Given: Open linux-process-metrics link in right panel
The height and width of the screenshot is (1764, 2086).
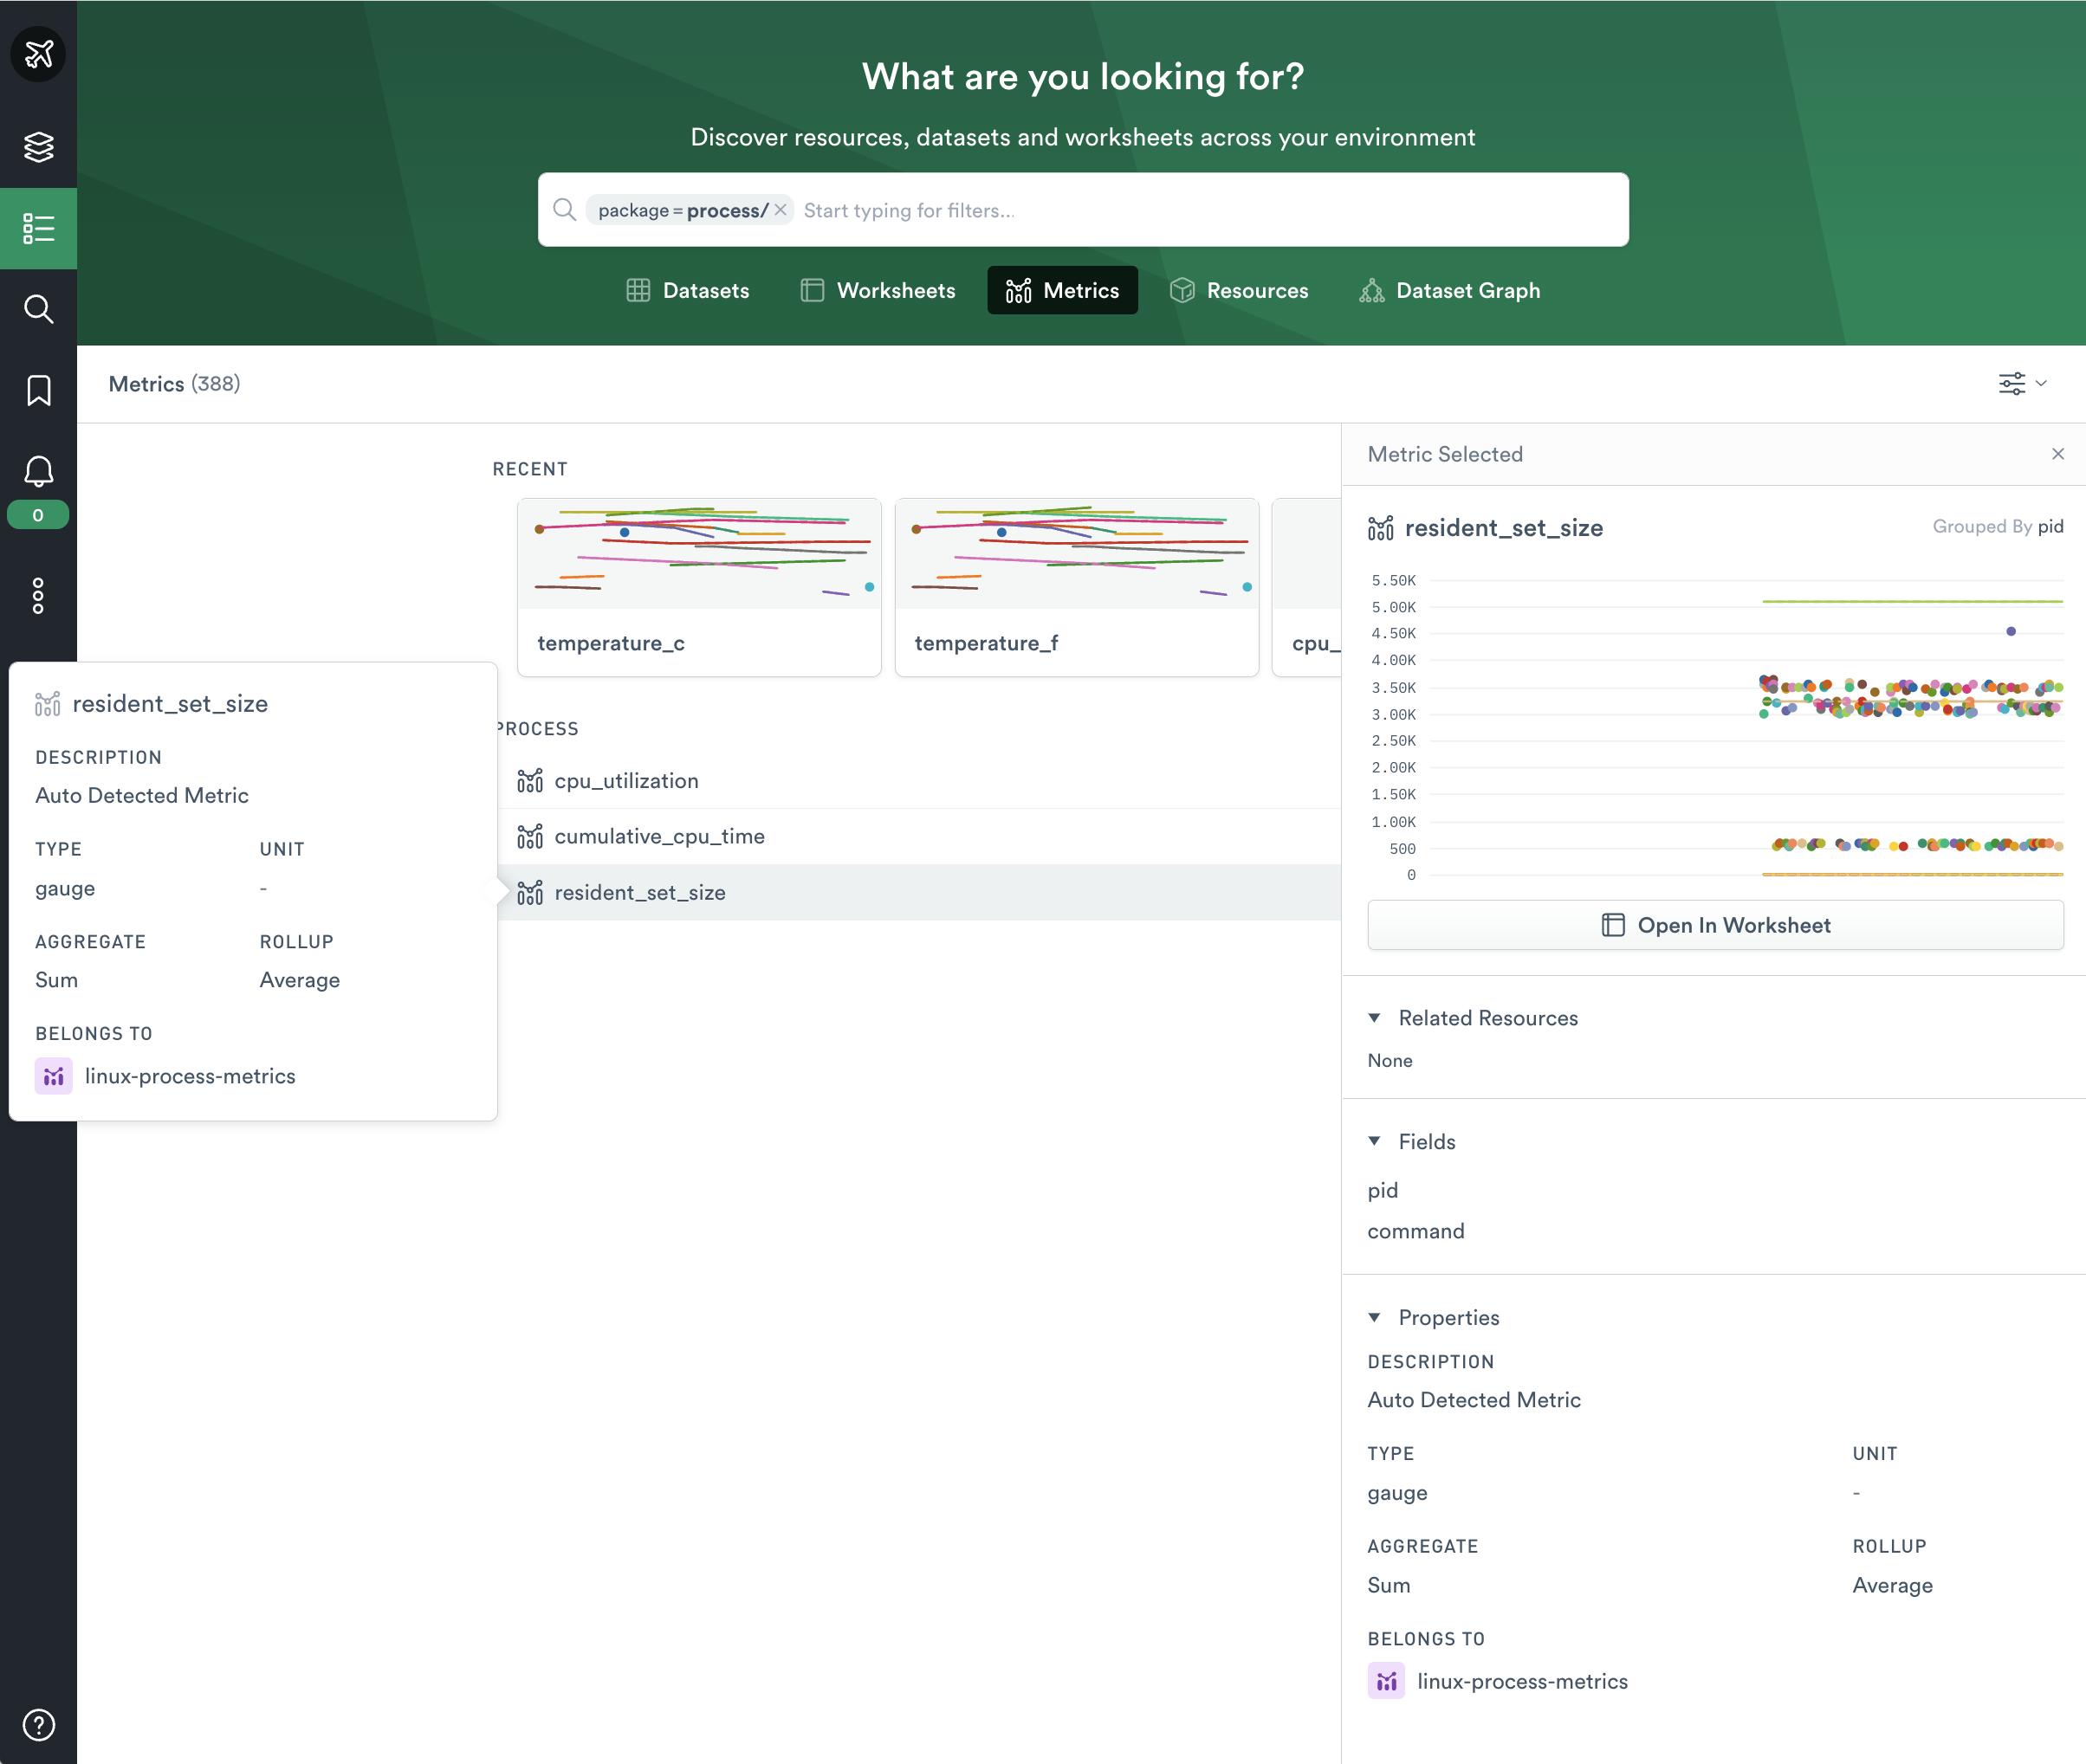Looking at the screenshot, I should [x=1520, y=1682].
